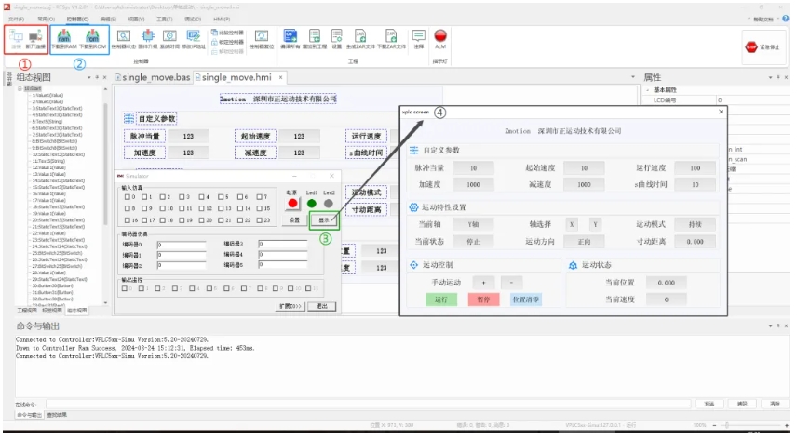This screenshot has width=797, height=438.
Task: Click 设置 button in Simulator
Action: click(294, 220)
